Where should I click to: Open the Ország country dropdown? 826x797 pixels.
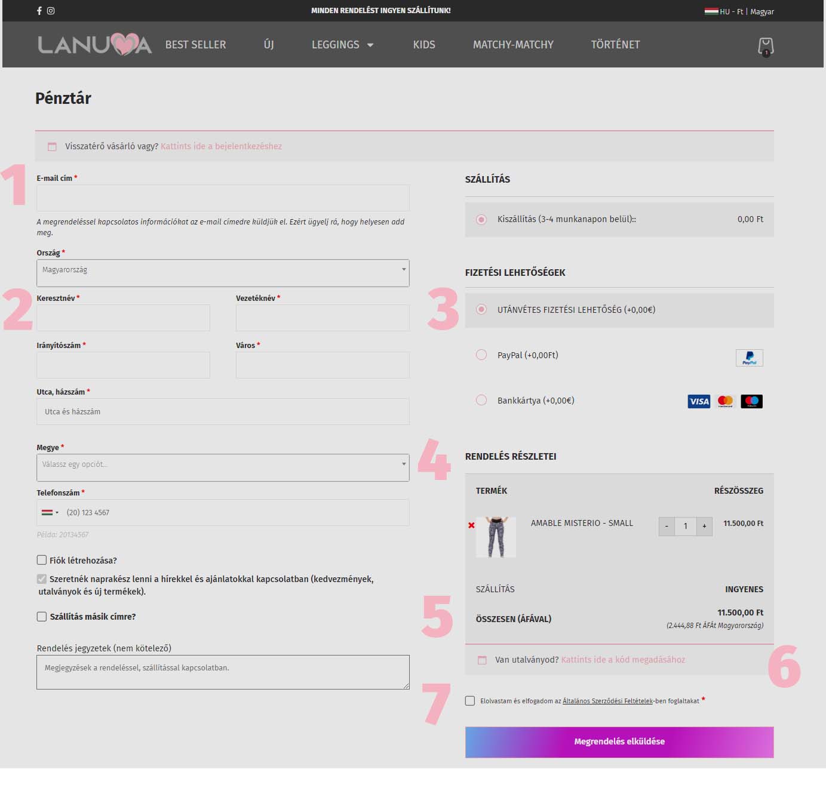[223, 273]
